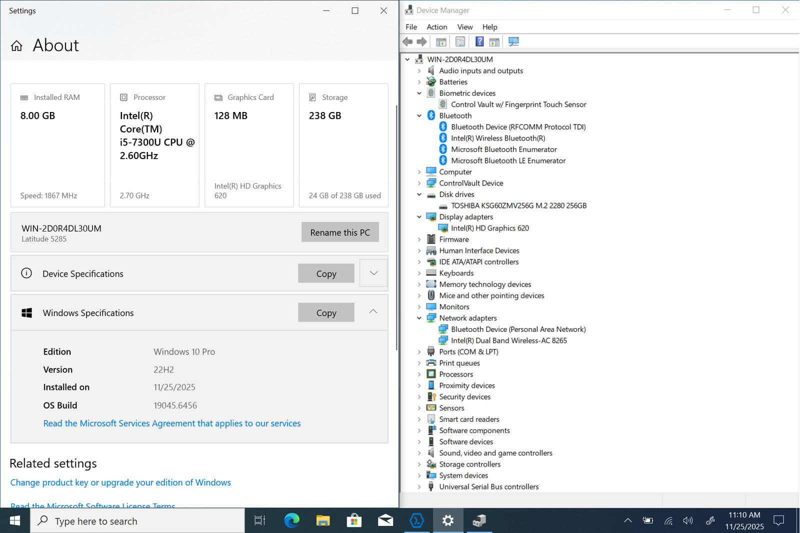The height and width of the screenshot is (533, 800).
Task: Click Scan for hardware changes icon
Action: pos(513,41)
